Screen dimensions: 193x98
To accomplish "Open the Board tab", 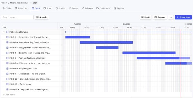I will point(48,8).
